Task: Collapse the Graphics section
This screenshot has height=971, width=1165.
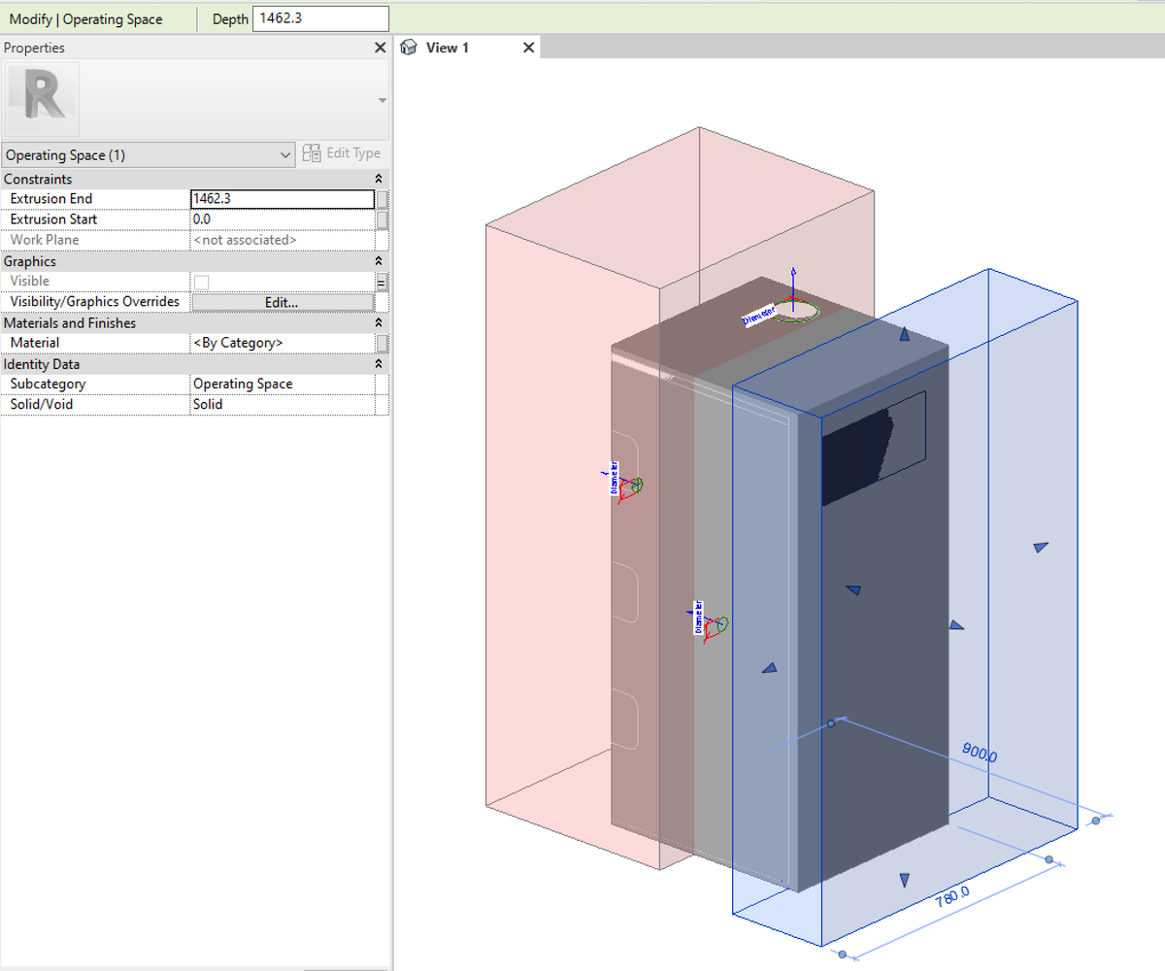Action: pos(379,262)
